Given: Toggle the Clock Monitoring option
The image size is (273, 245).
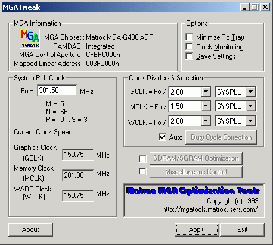Looking at the screenshot, I should point(189,47).
